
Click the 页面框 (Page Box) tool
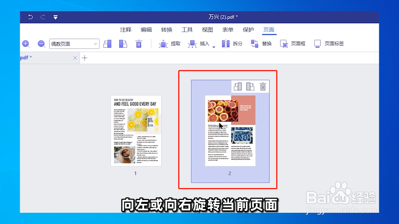click(x=293, y=43)
